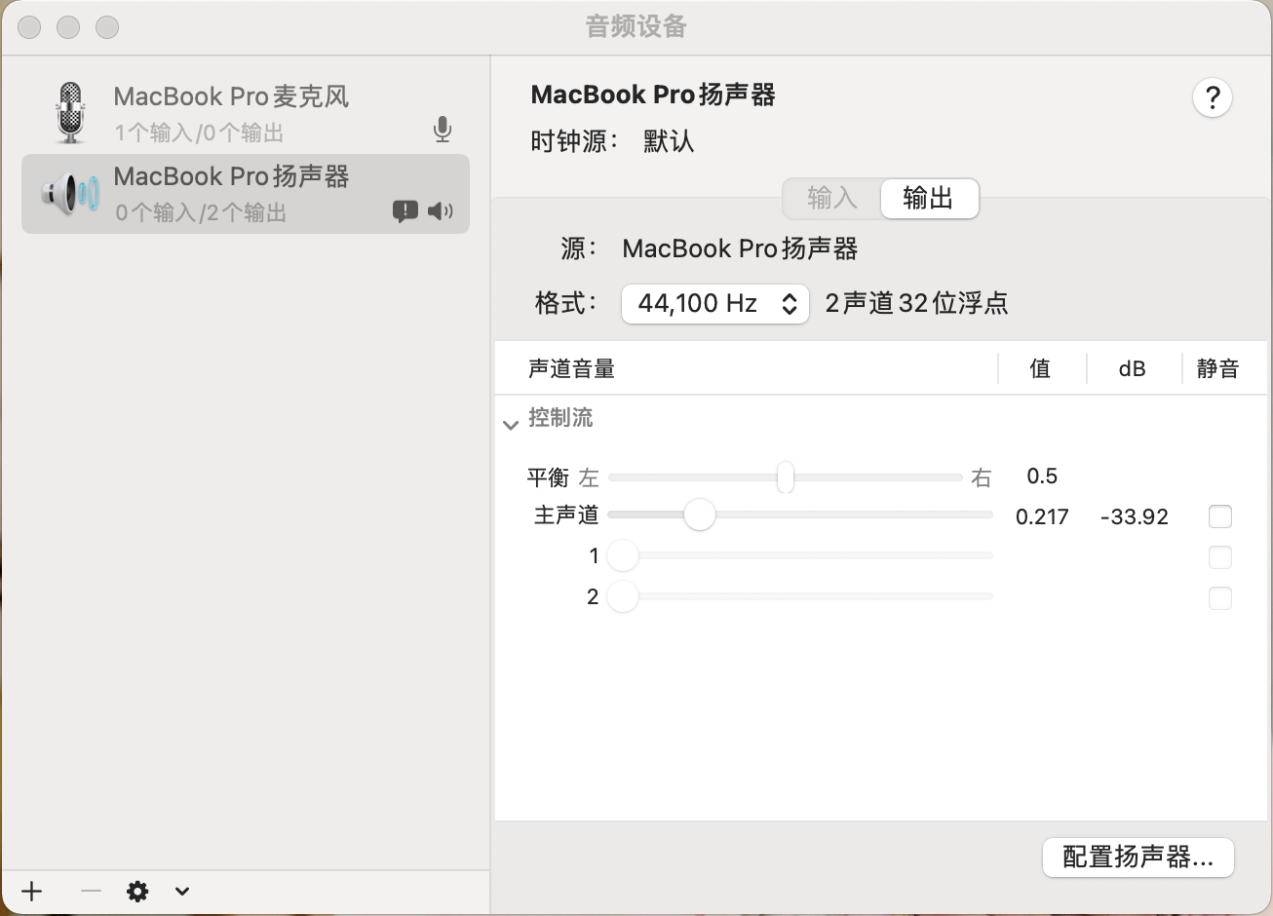Switch to the 输入 tab

coord(832,199)
